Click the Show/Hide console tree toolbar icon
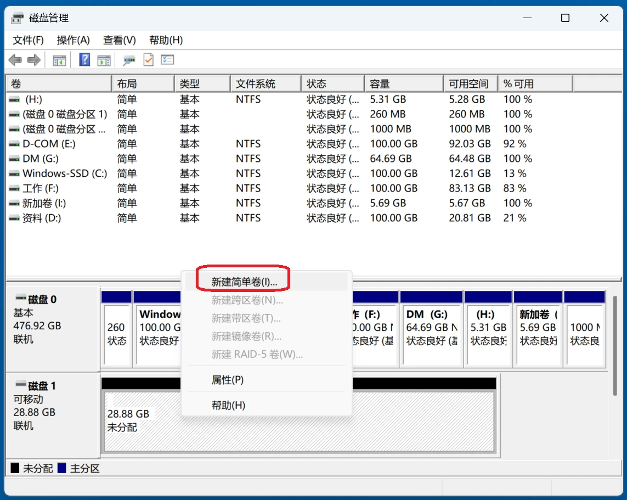 click(x=59, y=59)
